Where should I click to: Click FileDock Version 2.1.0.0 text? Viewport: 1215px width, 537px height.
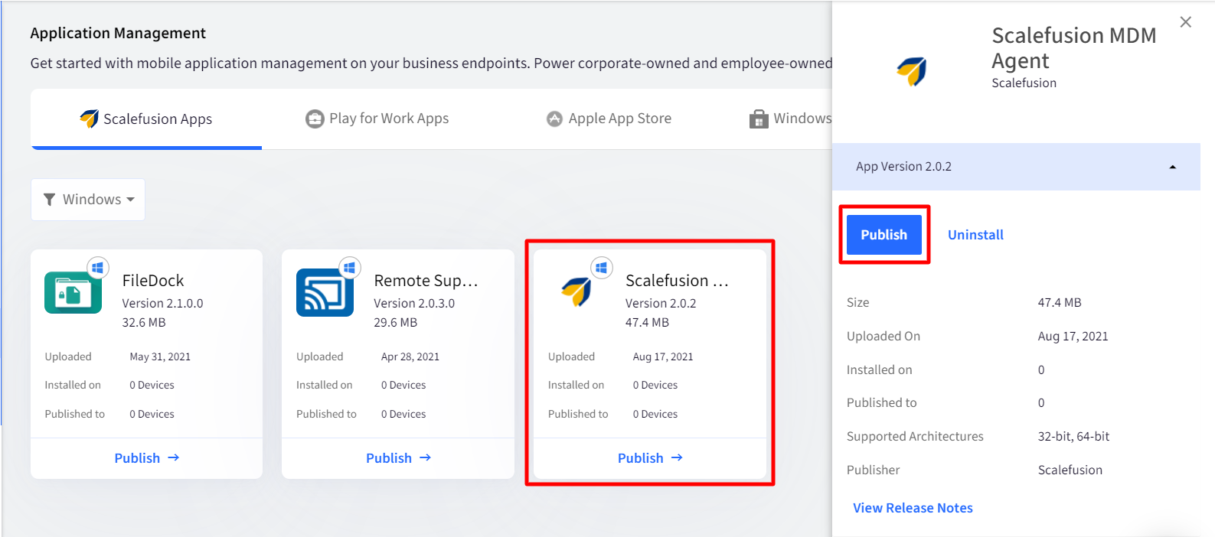tap(162, 304)
